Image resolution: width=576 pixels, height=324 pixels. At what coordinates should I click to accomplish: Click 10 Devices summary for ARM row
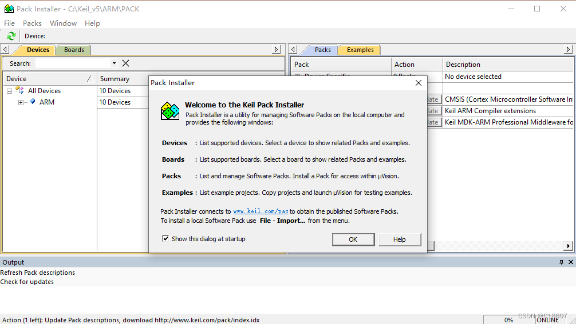tap(115, 102)
